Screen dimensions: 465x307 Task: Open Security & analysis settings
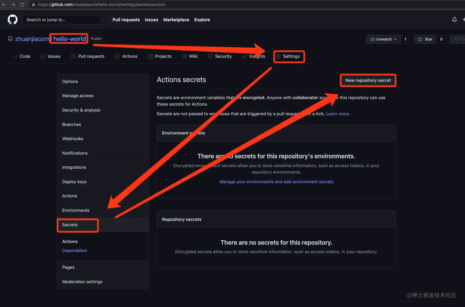(x=103, y=110)
